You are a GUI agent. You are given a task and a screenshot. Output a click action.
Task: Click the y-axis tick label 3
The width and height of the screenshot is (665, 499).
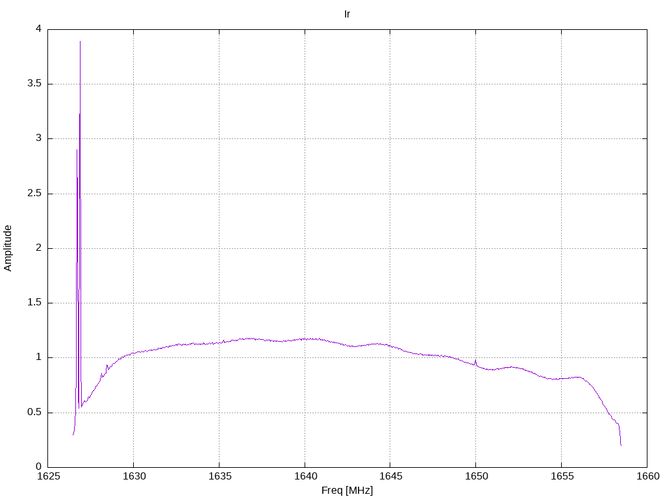(x=38, y=138)
